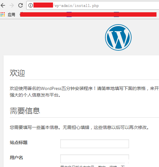The height and width of the screenshot is (167, 159).
Task: Click the paragraph starting 您需要填写一些基本信息
Action: click(79, 127)
